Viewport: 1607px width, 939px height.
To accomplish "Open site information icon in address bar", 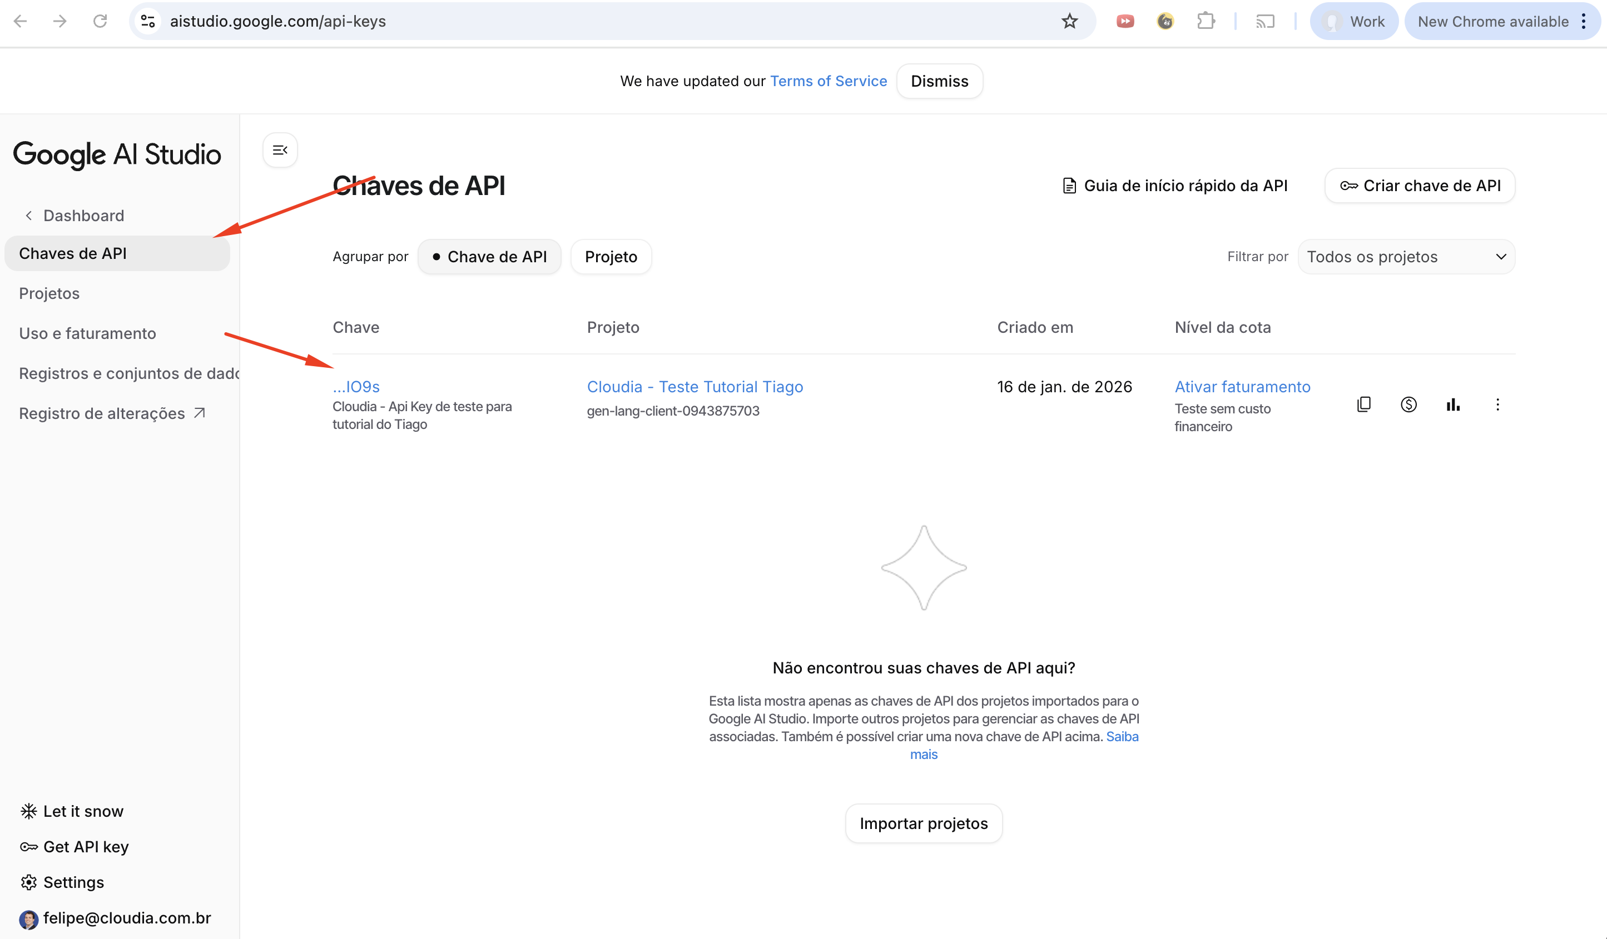I will 148,21.
